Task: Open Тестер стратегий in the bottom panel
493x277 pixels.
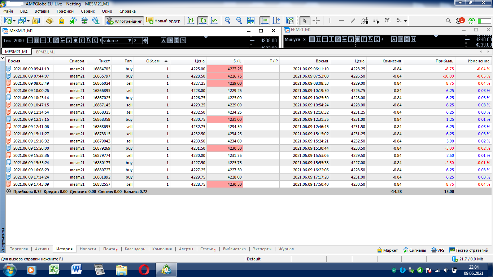Action: tap(469, 250)
